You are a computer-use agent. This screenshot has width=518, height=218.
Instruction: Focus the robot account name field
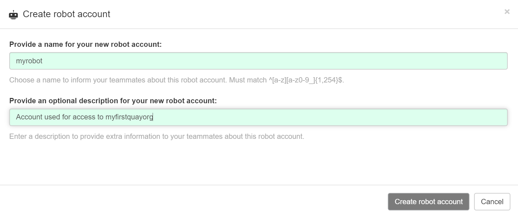258,61
